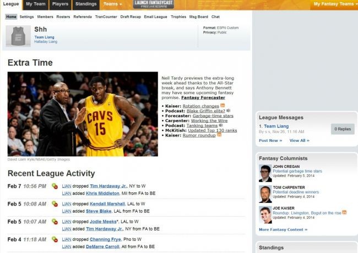The image size is (358, 253).
Task: Click the transaction icon for Feb 4 11:18 AM
Action: pos(55,239)
